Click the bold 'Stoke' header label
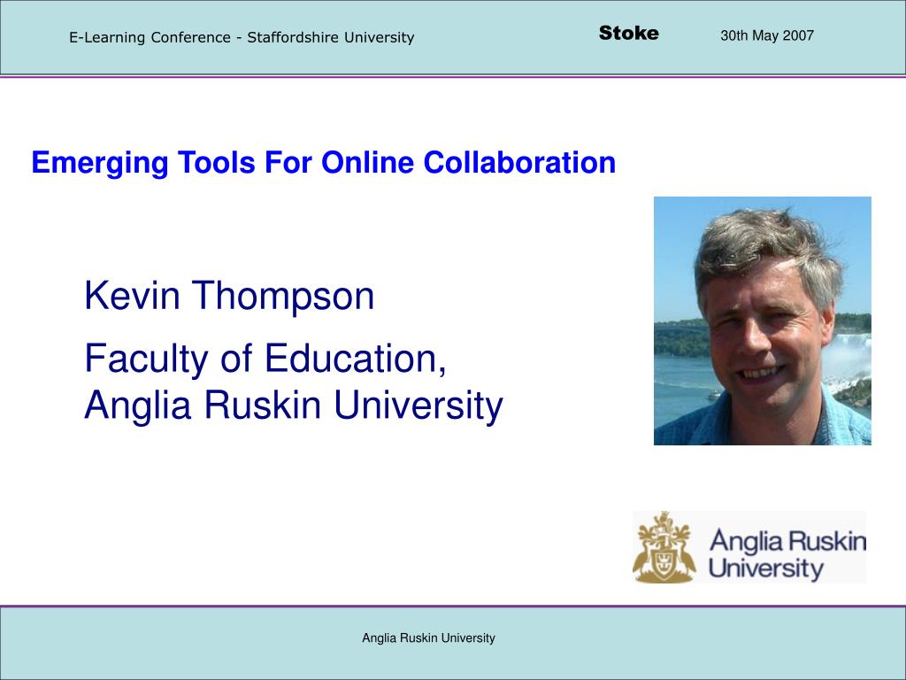 pos(629,33)
